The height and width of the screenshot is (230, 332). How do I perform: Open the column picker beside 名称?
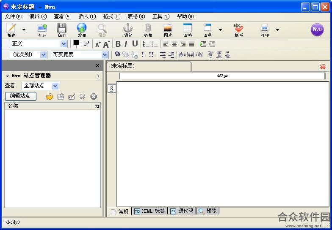coord(97,106)
